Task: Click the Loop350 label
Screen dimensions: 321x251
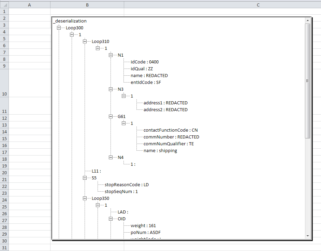Action: point(100,198)
